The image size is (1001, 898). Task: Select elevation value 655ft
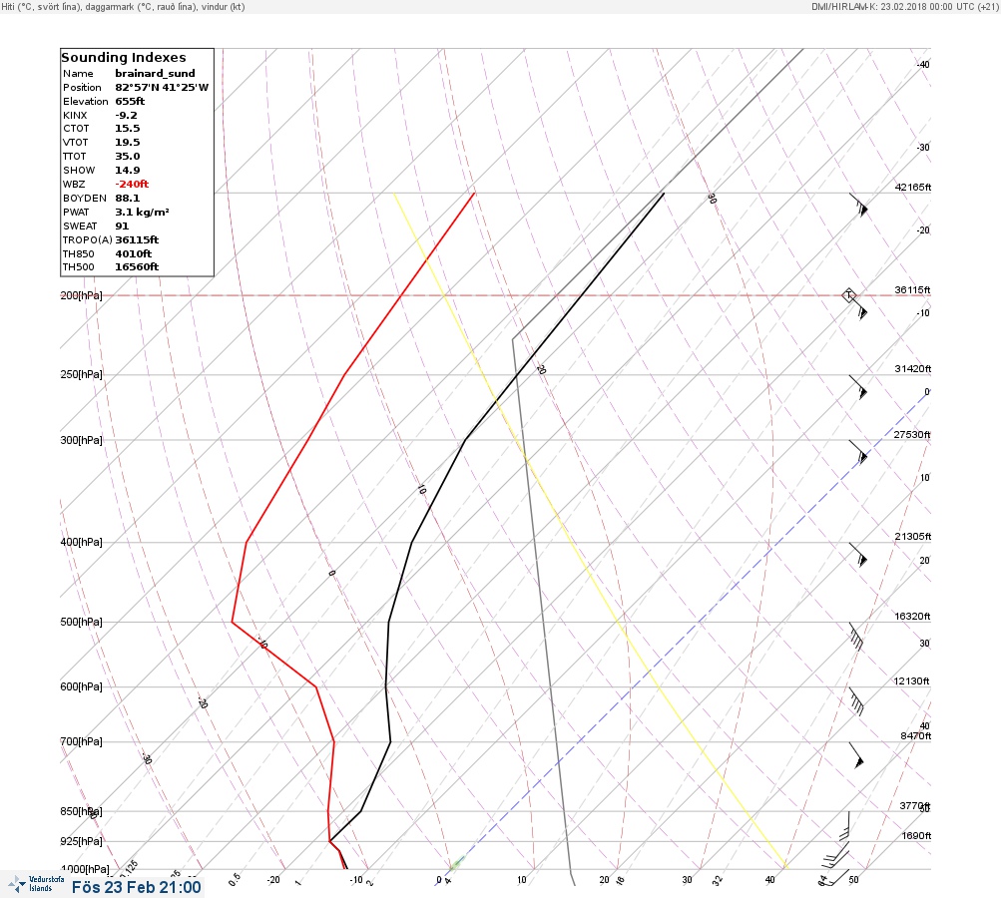pyautogui.click(x=130, y=102)
